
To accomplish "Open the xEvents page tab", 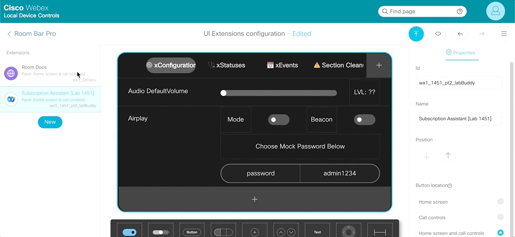I will (282, 65).
